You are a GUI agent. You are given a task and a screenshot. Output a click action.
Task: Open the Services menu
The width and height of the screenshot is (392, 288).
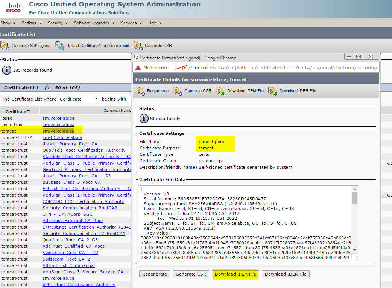pyautogui.click(x=131, y=23)
